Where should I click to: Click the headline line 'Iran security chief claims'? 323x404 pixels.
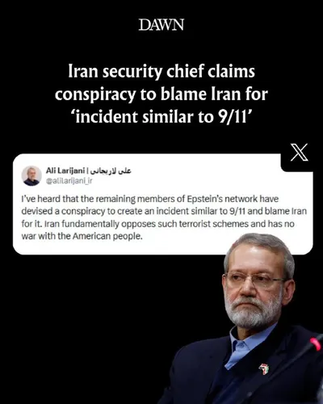(161, 71)
